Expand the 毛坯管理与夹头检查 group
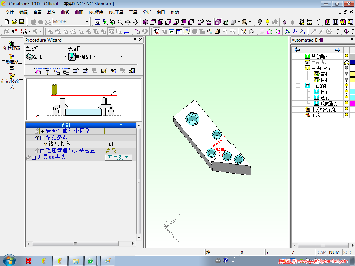Viewport: 355px width, 266px height. 42,151
